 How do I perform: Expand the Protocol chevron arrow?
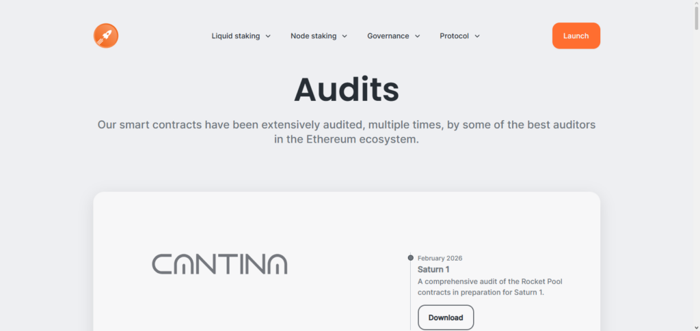click(477, 36)
